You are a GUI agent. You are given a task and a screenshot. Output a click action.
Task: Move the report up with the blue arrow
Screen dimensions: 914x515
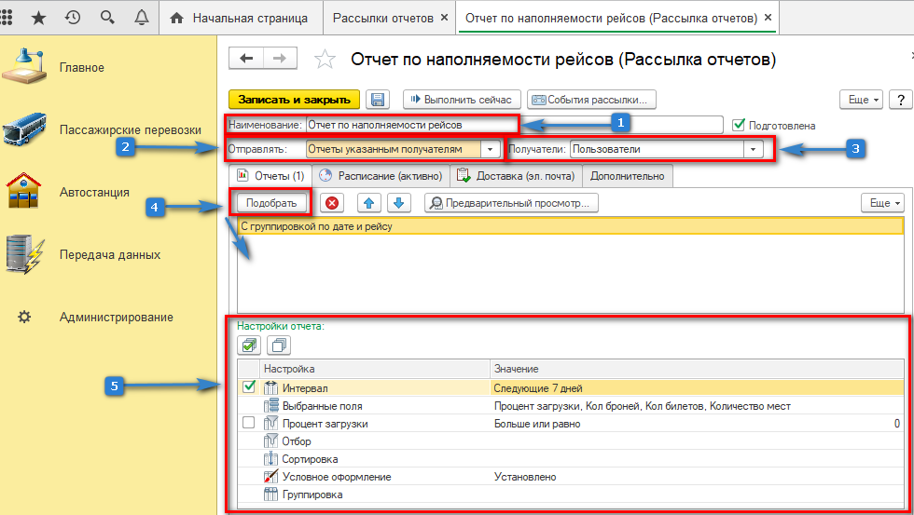371,203
